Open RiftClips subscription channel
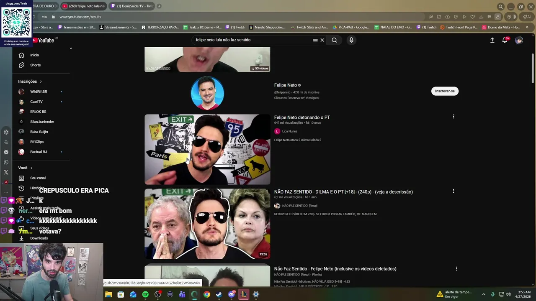This screenshot has height=301, width=536. (37, 142)
